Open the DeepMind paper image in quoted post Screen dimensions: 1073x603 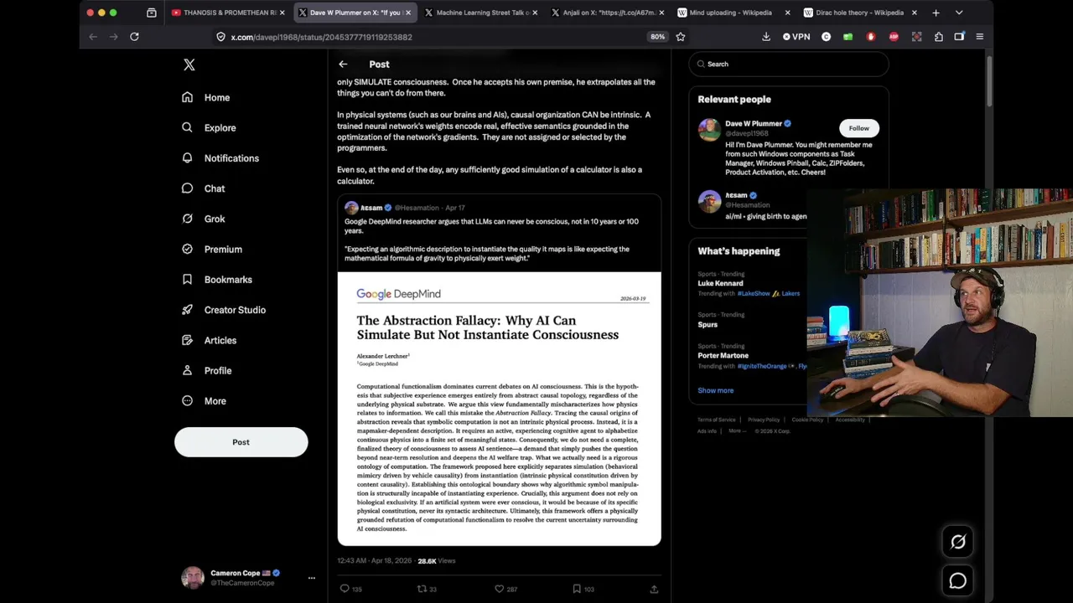[x=499, y=409]
